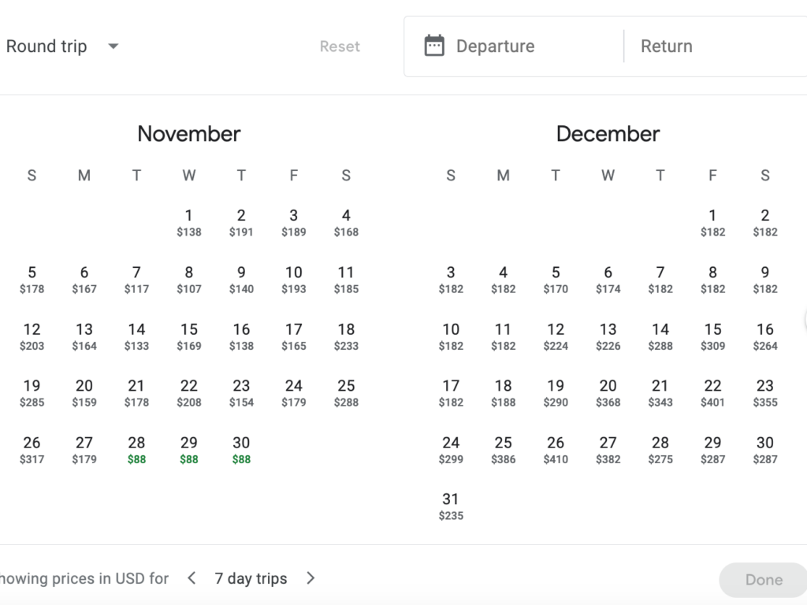Select November 8 priced at $107
Viewport: 807px width, 605px height.
[189, 280]
